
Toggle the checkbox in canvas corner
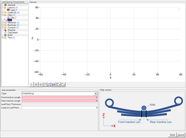[179, 9]
